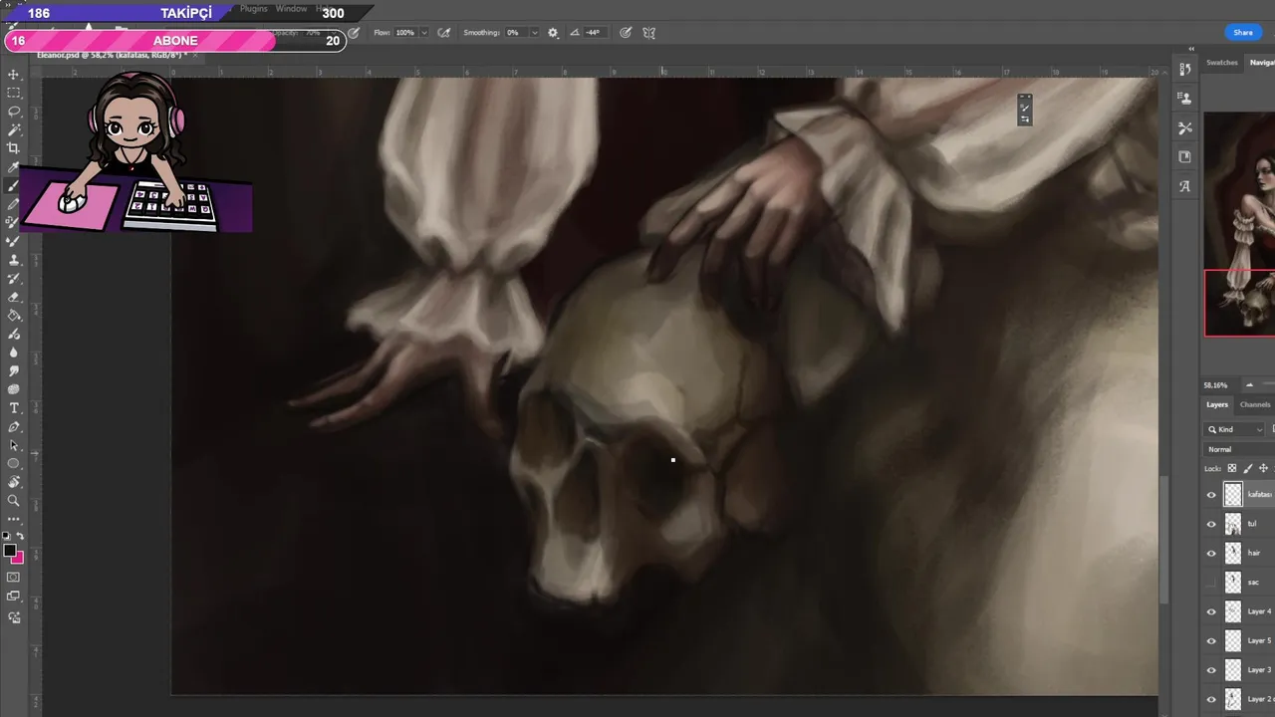Screen dimensions: 1275x717
Task: Select the Horizontal Type tool
Action: (x=14, y=408)
